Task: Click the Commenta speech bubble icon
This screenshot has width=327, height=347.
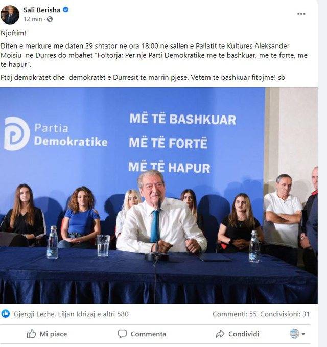Action: (x=122, y=334)
